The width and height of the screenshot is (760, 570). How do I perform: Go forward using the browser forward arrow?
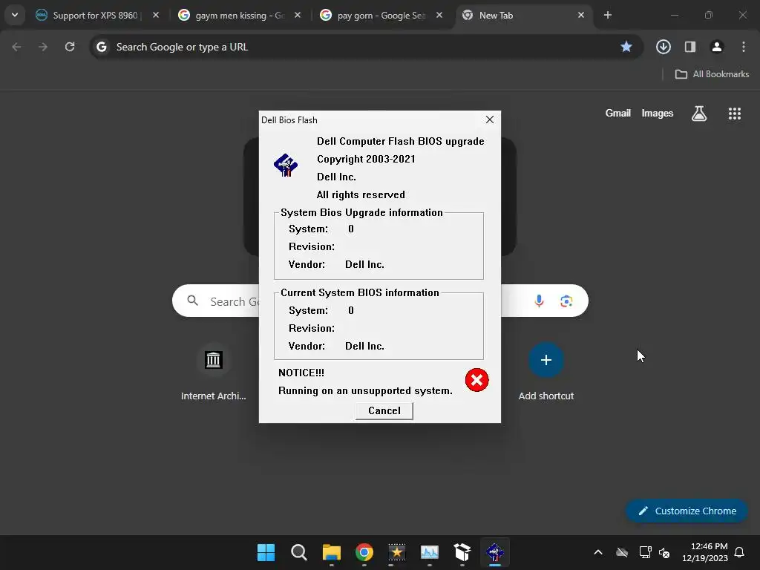(x=43, y=47)
